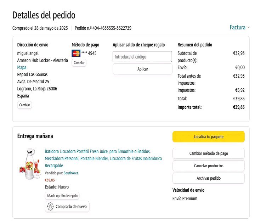Archive the order with Archivar pedido

(x=208, y=178)
